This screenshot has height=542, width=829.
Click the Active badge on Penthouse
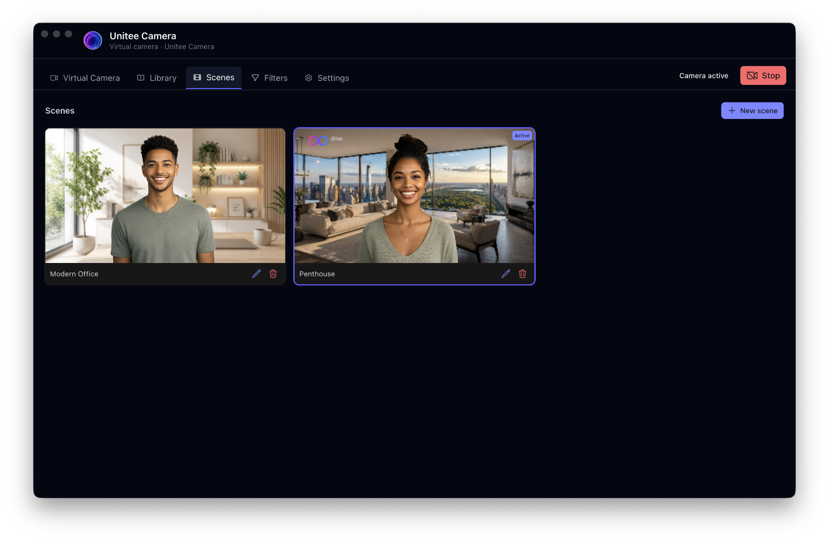coord(522,135)
